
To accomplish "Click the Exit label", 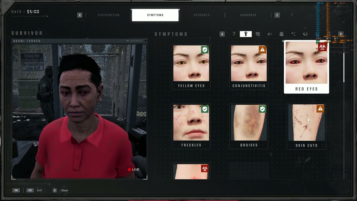I will [x=39, y=190].
